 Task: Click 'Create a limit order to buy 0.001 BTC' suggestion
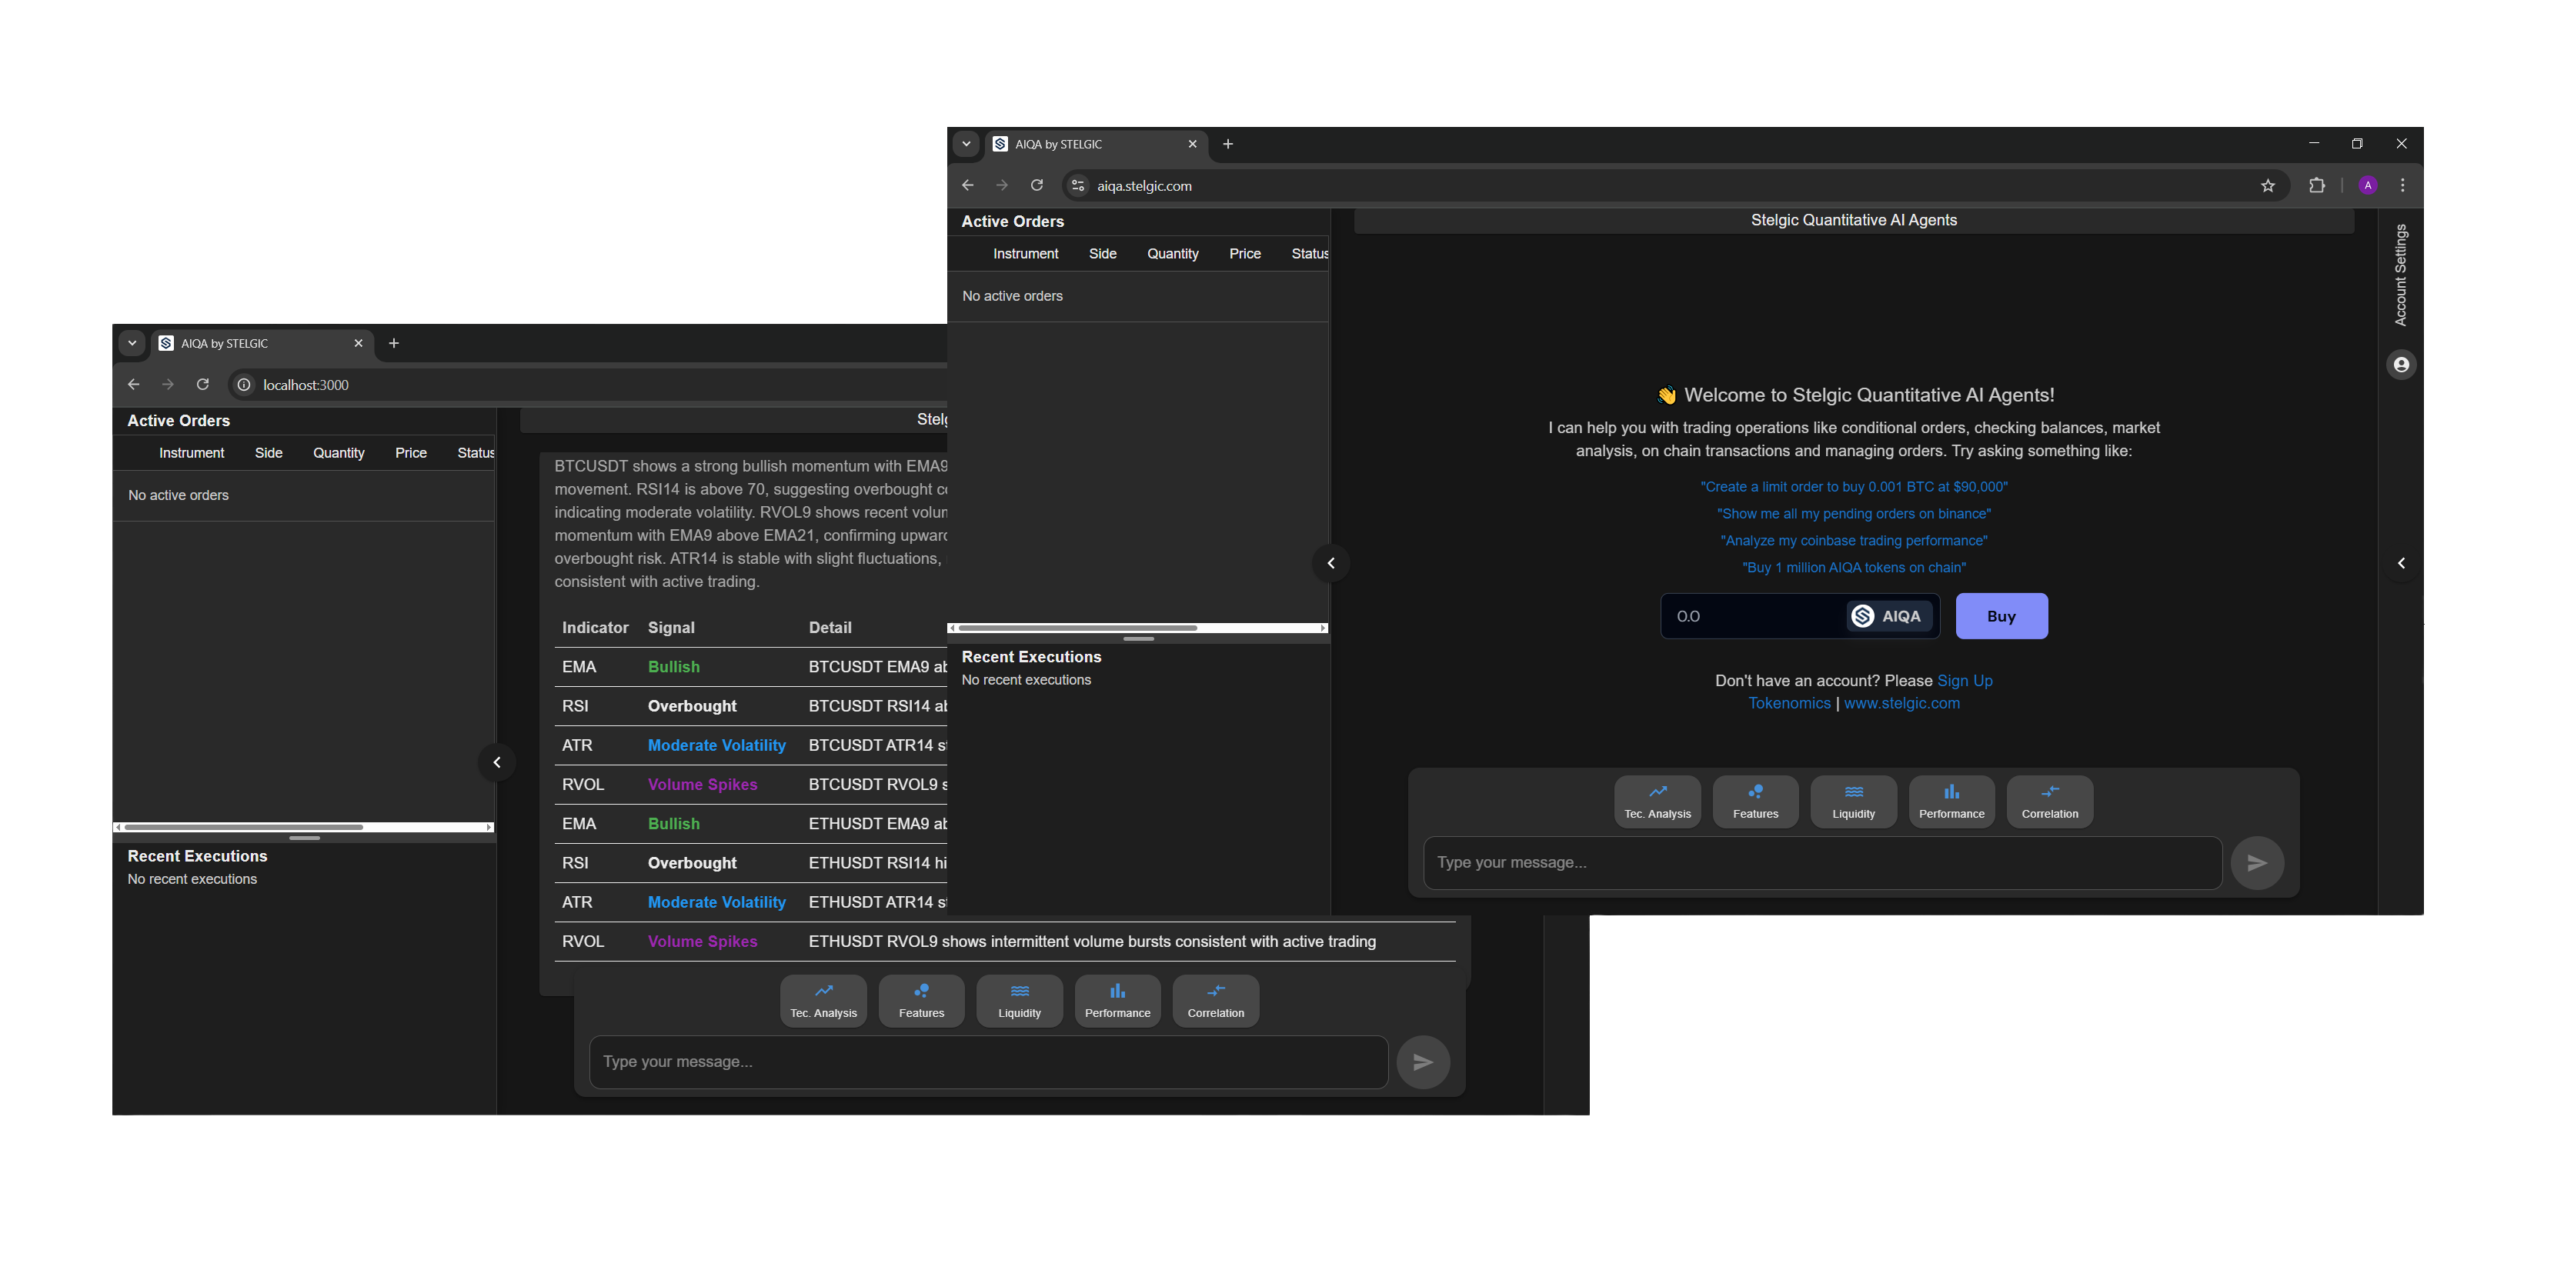[x=1853, y=487]
